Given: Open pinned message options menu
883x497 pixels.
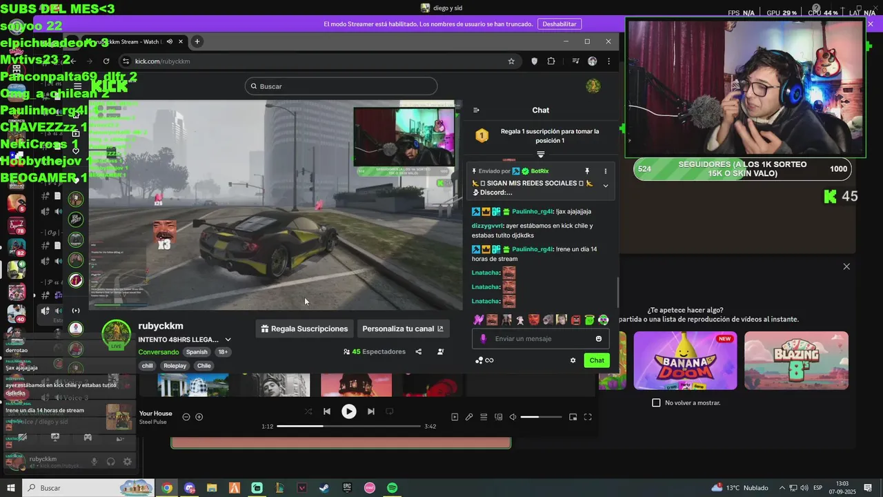Looking at the screenshot, I should pyautogui.click(x=606, y=171).
